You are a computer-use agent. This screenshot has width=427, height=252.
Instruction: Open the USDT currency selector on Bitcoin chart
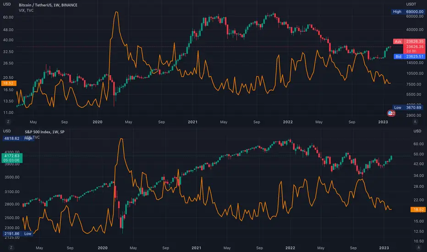coord(411,4)
